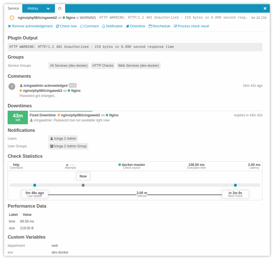Open the History tab
The width and height of the screenshot is (274, 260).
click(x=33, y=8)
